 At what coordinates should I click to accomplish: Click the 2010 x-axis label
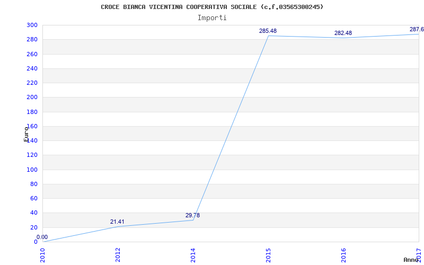(x=42, y=255)
